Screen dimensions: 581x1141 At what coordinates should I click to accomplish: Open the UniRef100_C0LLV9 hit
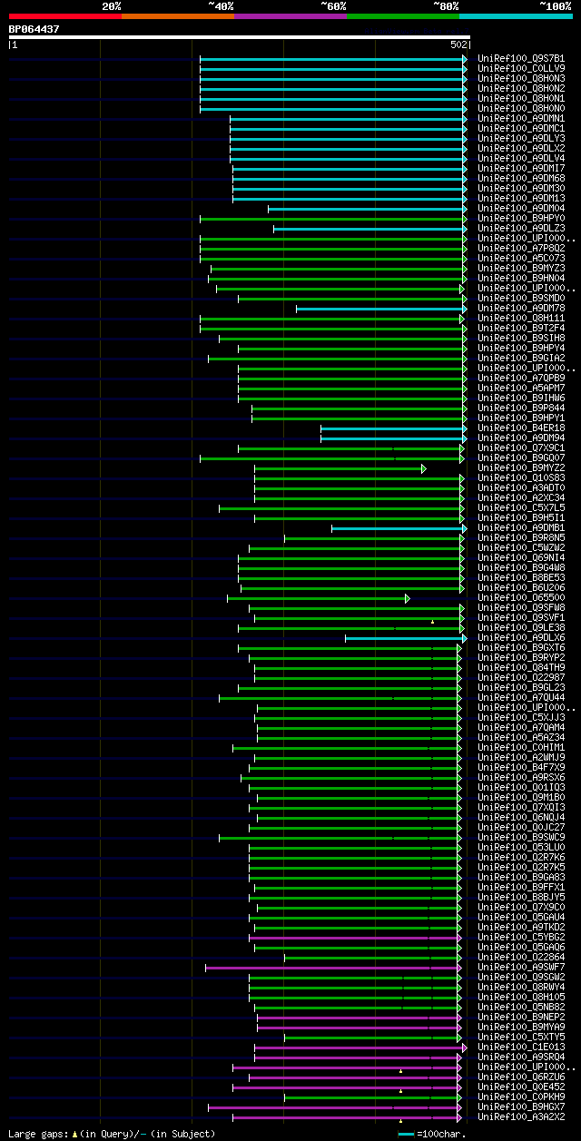[521, 68]
